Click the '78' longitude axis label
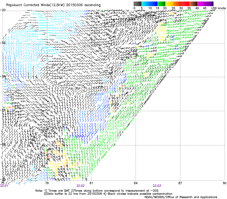This screenshot has width=227, height=199. pyautogui.click(x=47, y=183)
